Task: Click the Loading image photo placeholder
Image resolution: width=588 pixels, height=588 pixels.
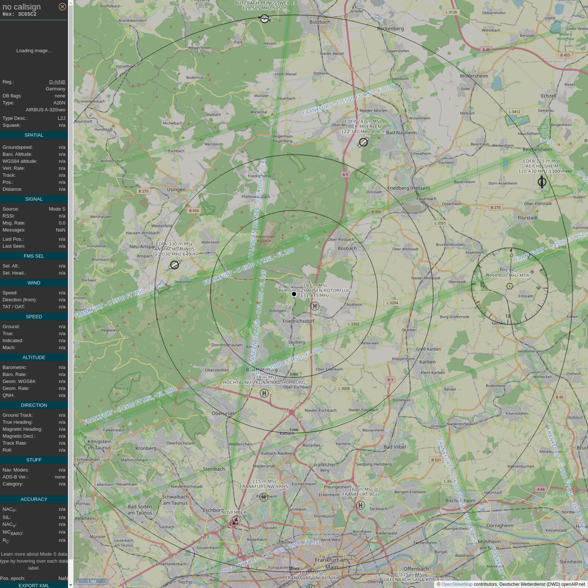Action: (34, 51)
